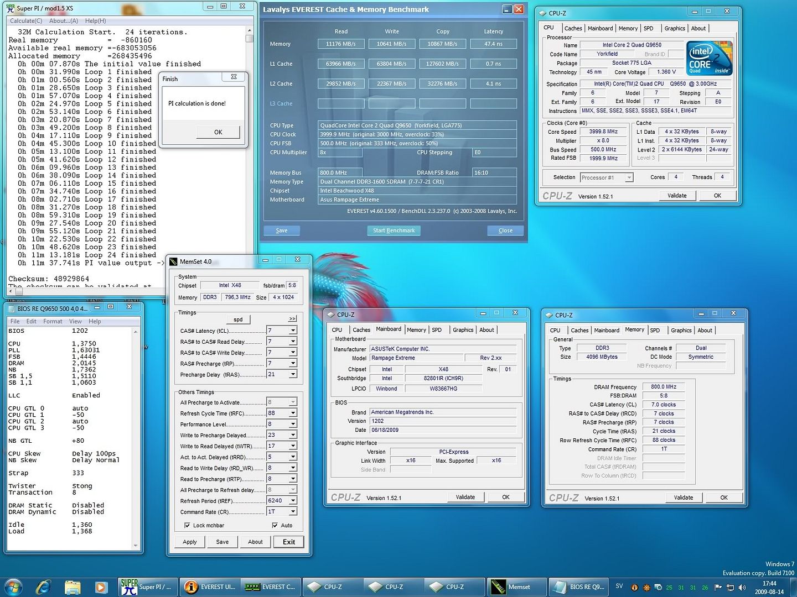Image resolution: width=797 pixels, height=597 pixels.
Task: Open the media player taskbar icon
Action: 101,587
